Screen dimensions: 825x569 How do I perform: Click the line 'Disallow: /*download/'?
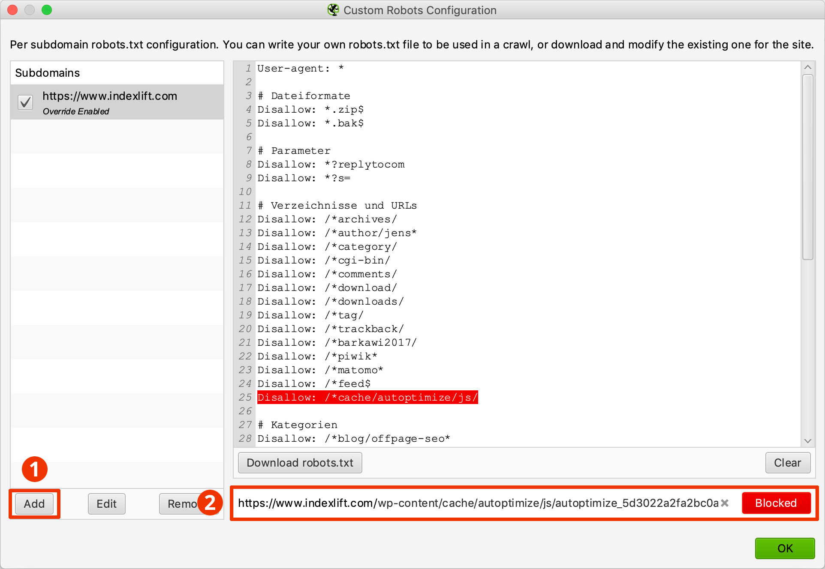(328, 288)
